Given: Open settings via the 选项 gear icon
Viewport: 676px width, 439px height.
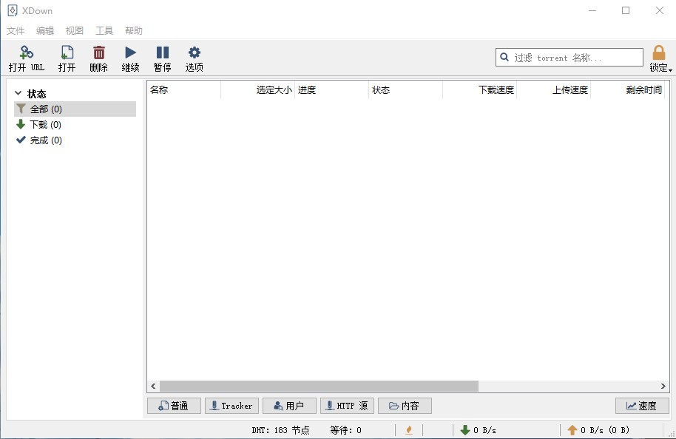Looking at the screenshot, I should click(194, 52).
